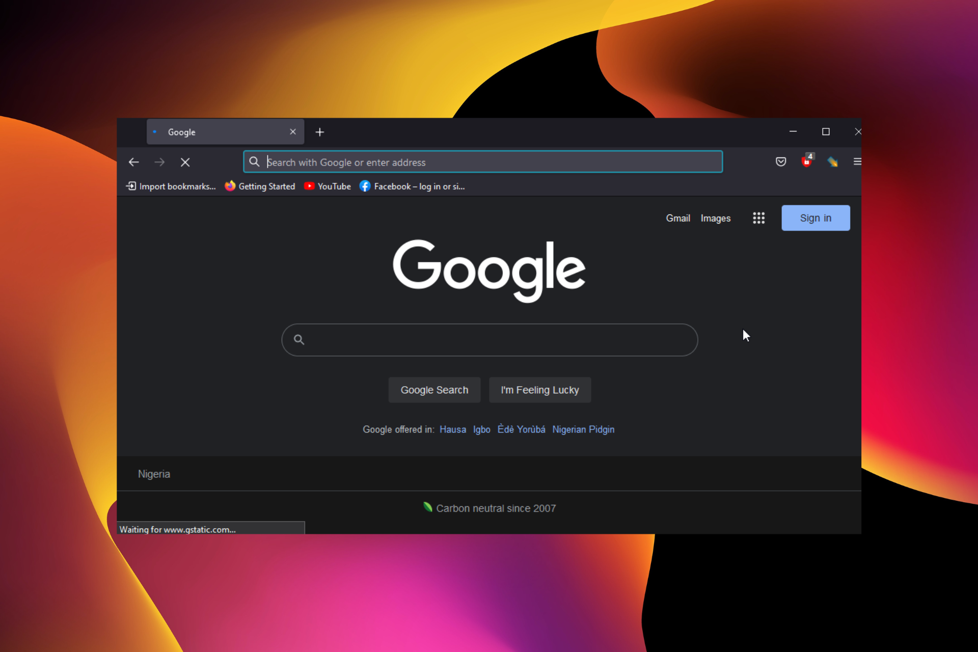This screenshot has width=978, height=652.
Task: Click the Google Search button
Action: [x=434, y=390]
